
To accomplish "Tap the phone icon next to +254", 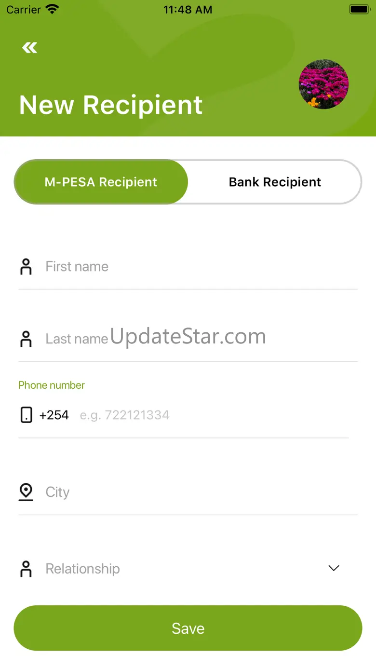I will [x=27, y=415].
